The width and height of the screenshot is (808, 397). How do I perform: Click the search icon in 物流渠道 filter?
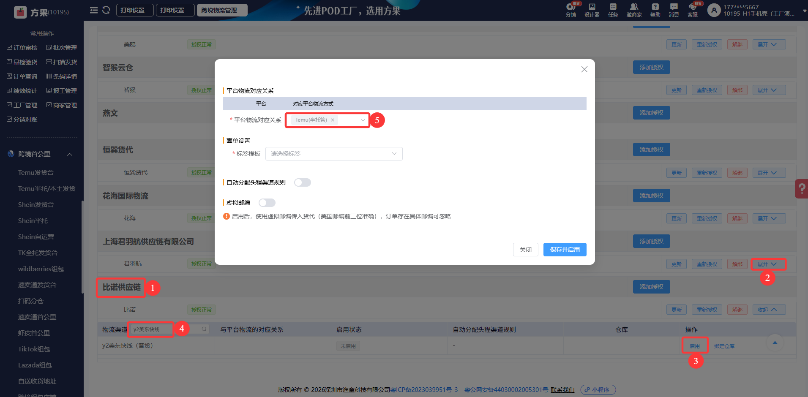[x=204, y=329]
